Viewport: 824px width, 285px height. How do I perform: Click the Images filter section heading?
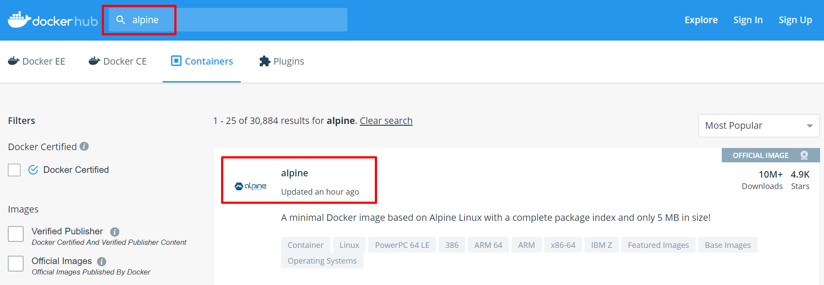pos(23,209)
